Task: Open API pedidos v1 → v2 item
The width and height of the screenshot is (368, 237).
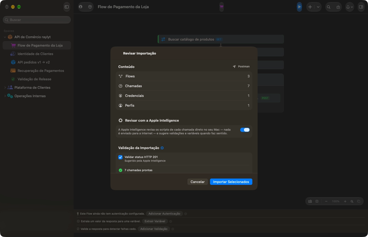Action: pyautogui.click(x=37, y=62)
